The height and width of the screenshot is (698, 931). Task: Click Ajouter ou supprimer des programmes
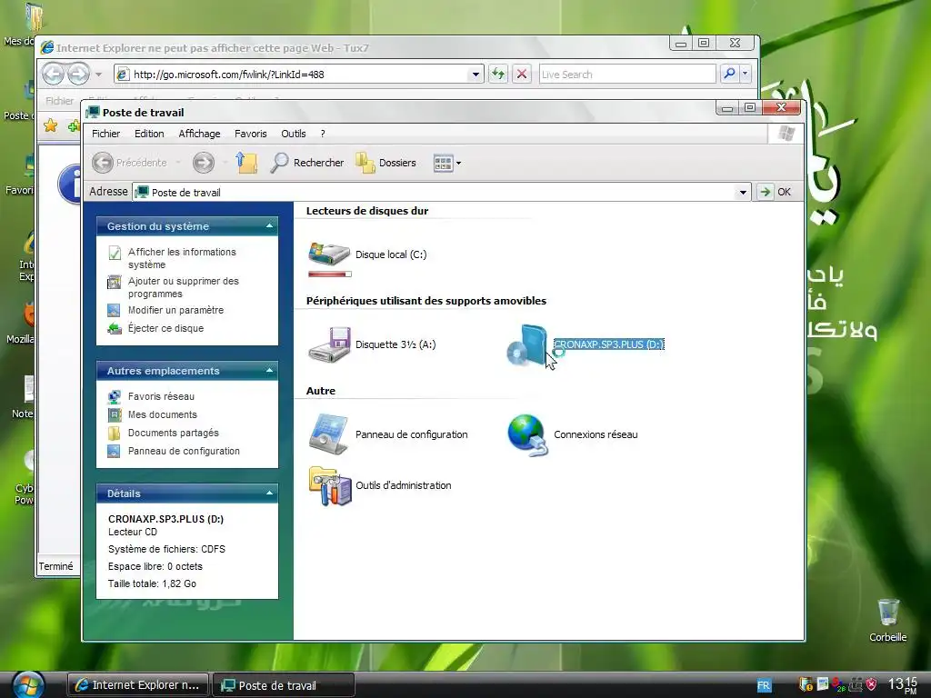click(183, 287)
